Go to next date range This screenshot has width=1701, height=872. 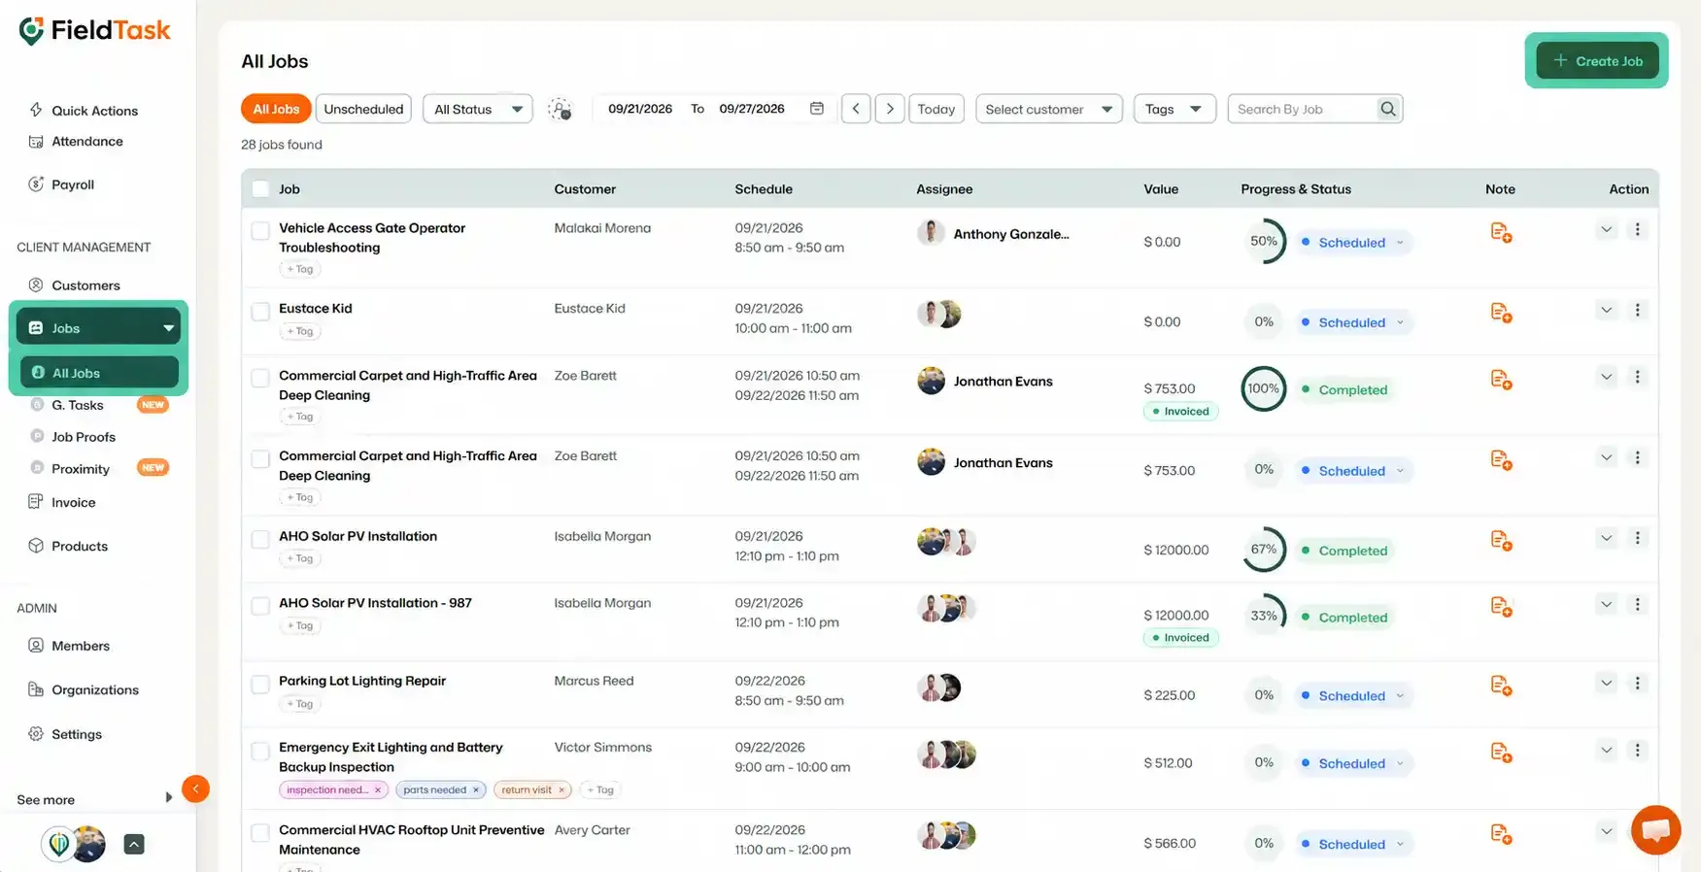(x=890, y=109)
